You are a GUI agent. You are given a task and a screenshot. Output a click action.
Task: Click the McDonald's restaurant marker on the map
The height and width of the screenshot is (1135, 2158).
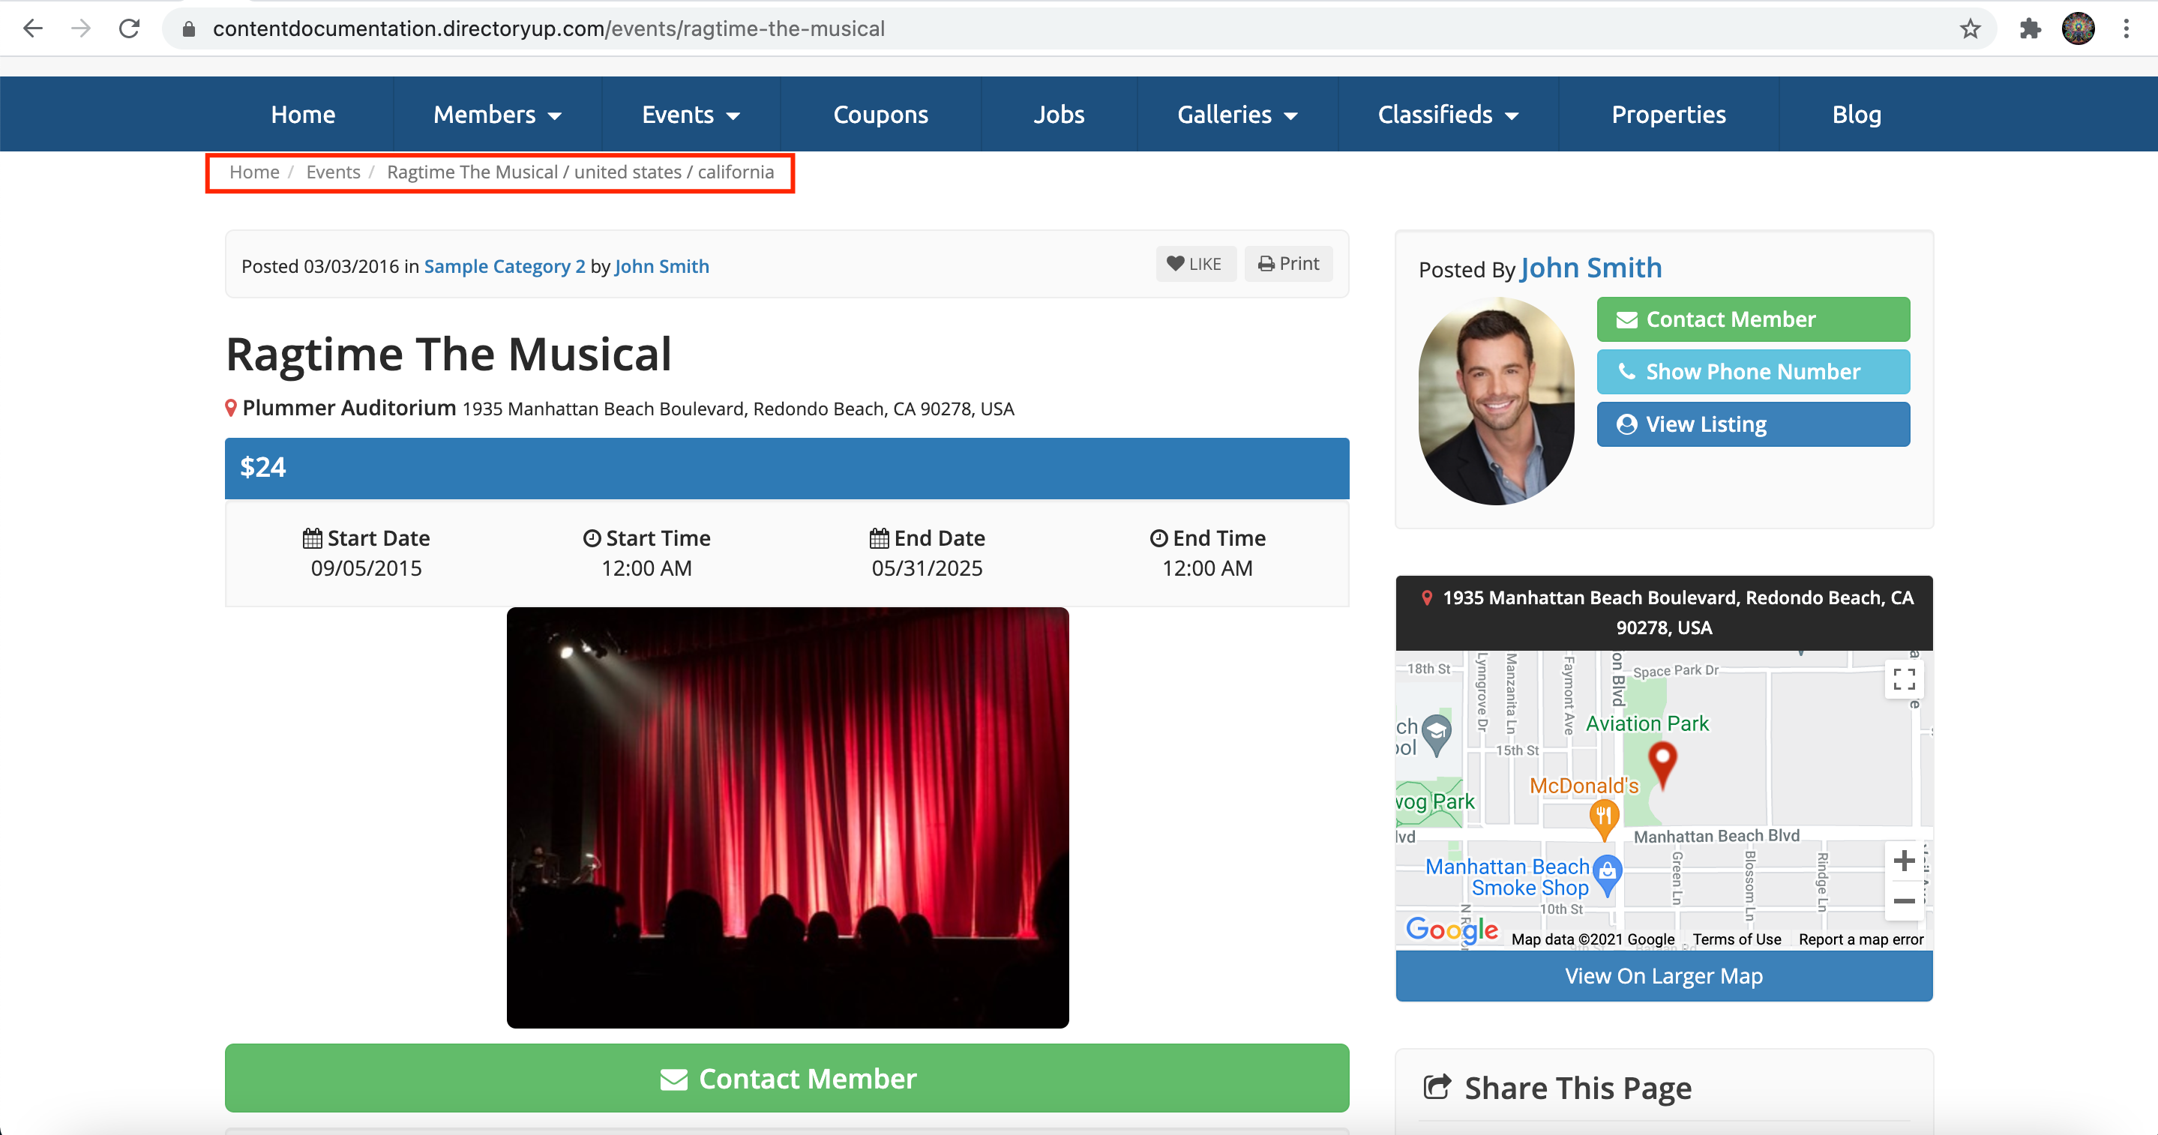pyautogui.click(x=1603, y=816)
